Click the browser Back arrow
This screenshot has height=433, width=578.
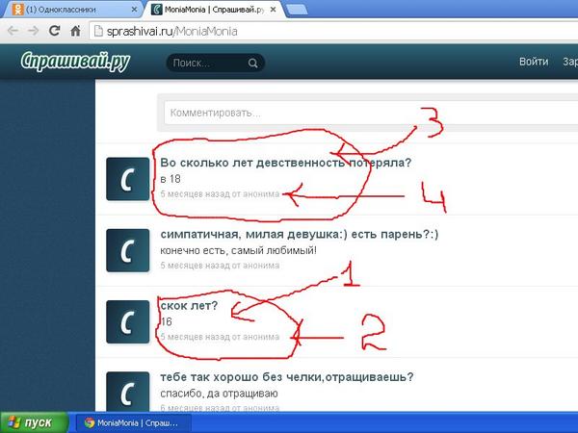click(13, 31)
